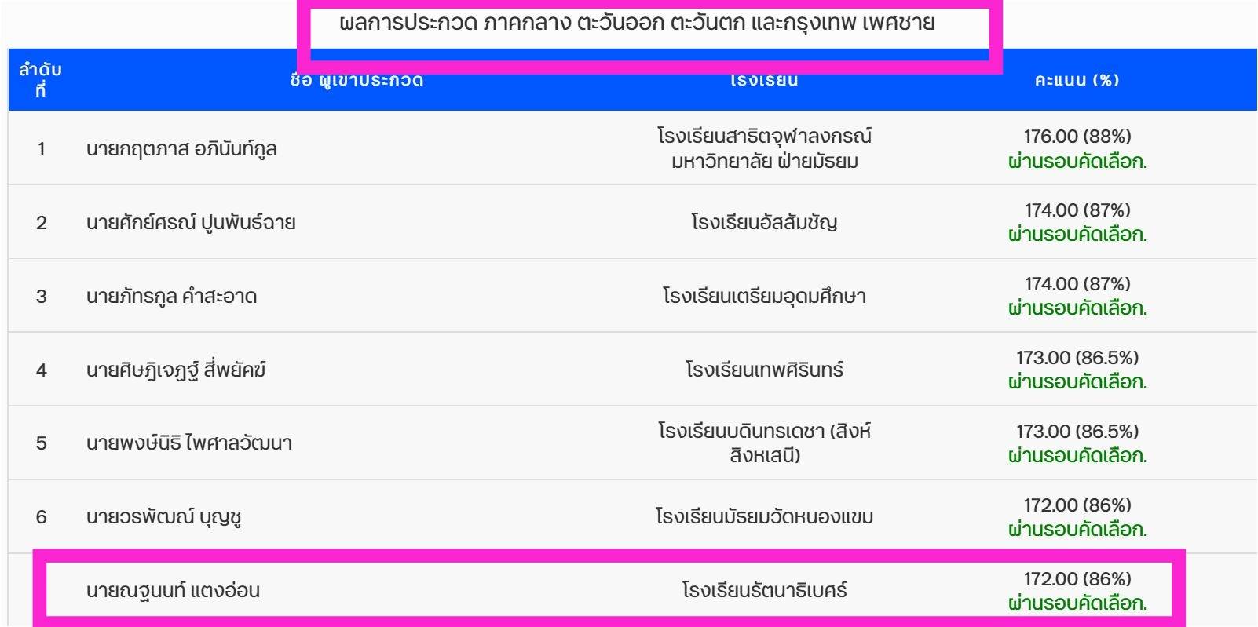Select contestant นายศักย์ศรณ์ ปูนพันธ์ฉาย
The height and width of the screenshot is (627, 1258).
tap(191, 222)
